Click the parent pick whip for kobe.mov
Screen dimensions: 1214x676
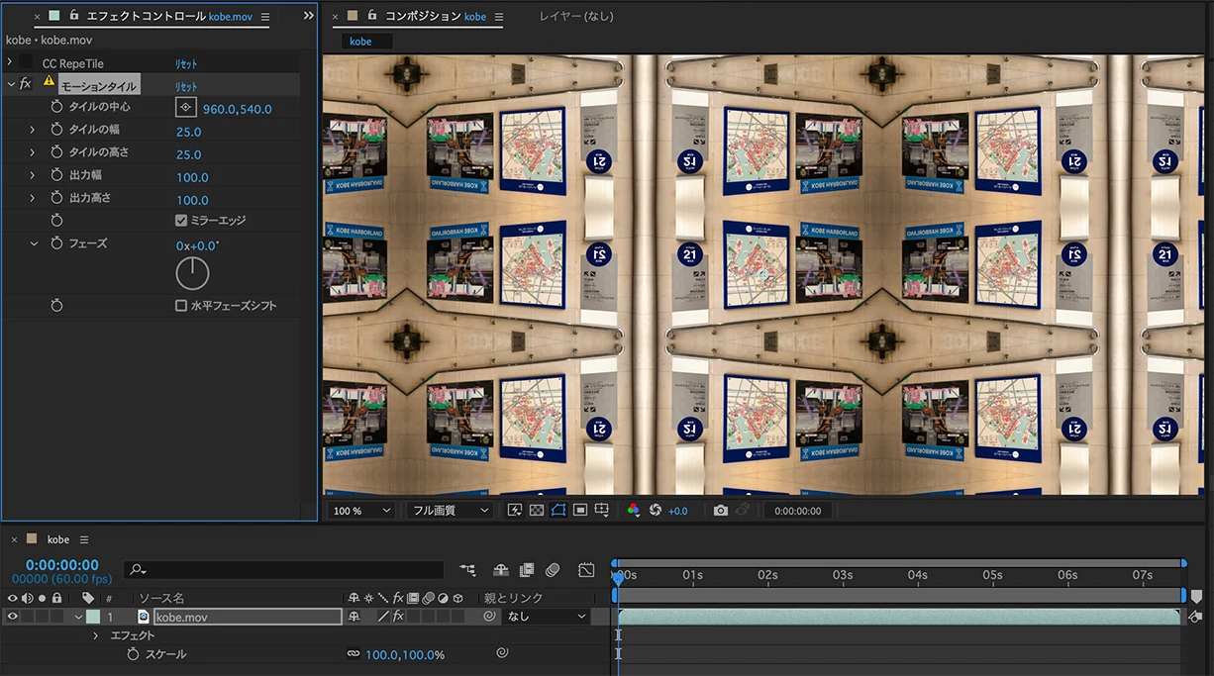coord(489,616)
